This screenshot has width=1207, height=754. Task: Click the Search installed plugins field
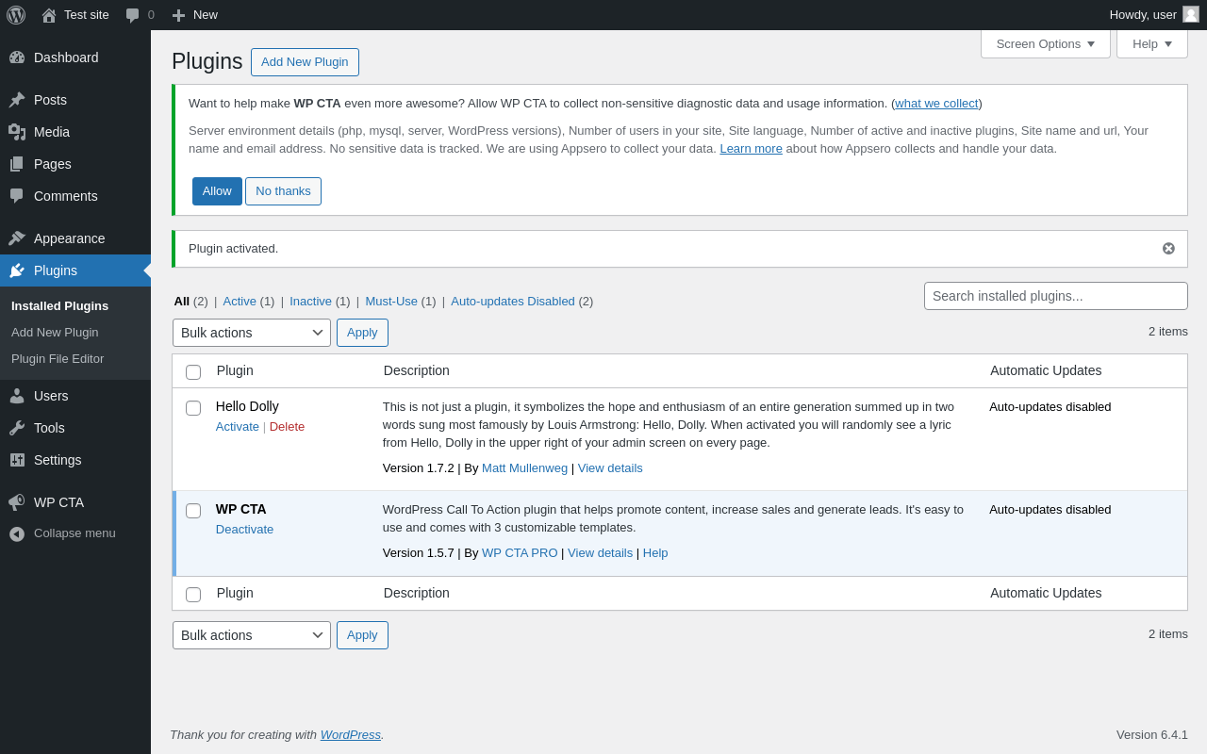coord(1055,296)
